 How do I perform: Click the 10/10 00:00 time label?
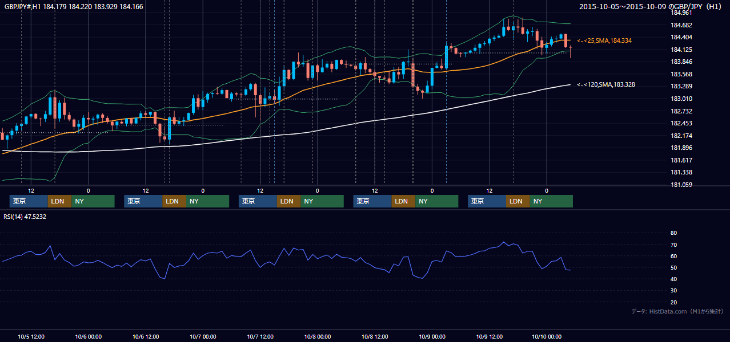click(x=547, y=336)
